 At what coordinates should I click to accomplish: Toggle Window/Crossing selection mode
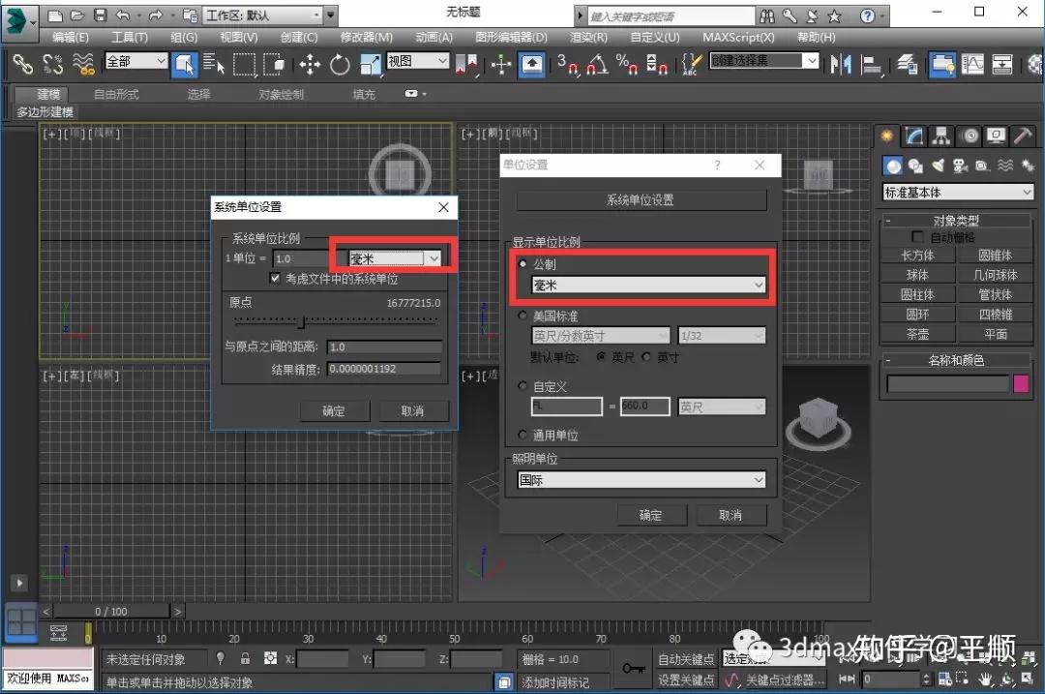click(x=274, y=65)
